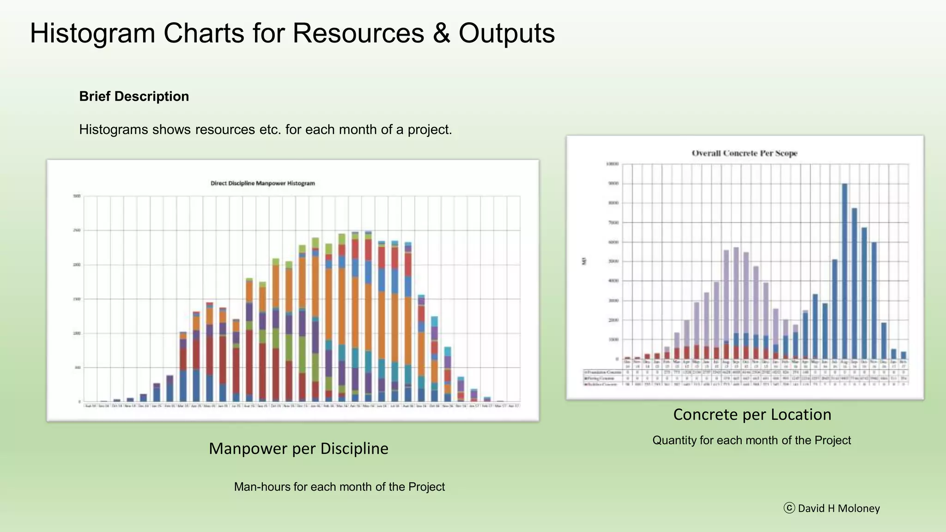Click the Overall Concrete Per Scope title
The height and width of the screenshot is (532, 946).
[744, 153]
